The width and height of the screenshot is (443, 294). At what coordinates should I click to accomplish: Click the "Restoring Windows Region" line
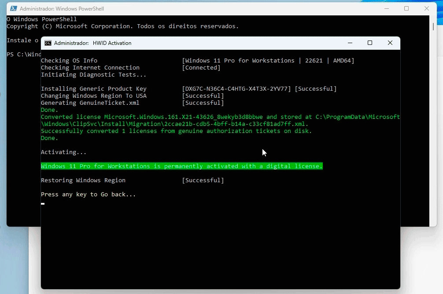coord(83,180)
